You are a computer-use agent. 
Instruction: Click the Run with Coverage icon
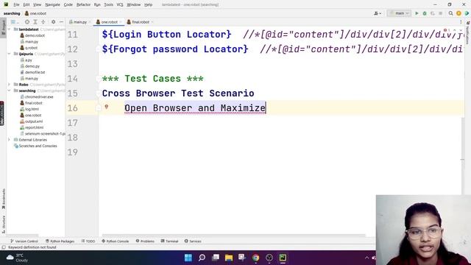tap(433, 13)
